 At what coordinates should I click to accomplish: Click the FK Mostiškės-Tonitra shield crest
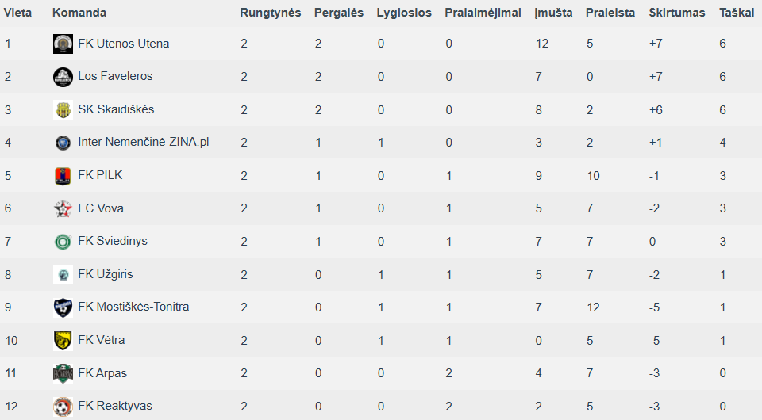click(63, 307)
